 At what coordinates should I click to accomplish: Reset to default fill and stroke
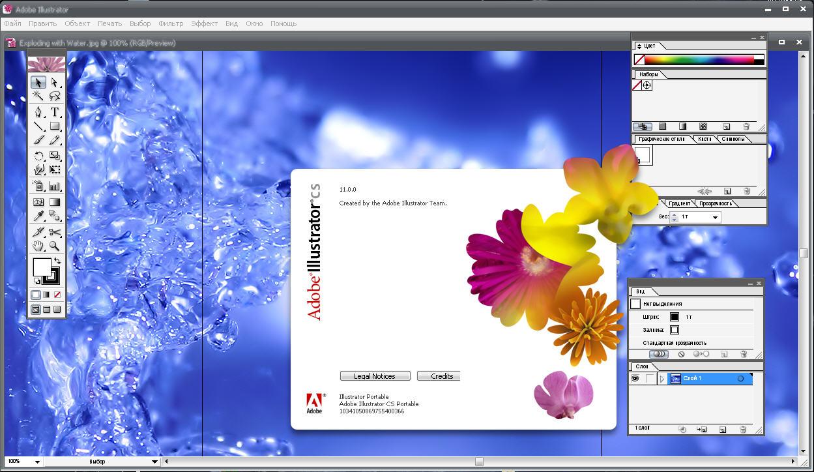point(37,281)
